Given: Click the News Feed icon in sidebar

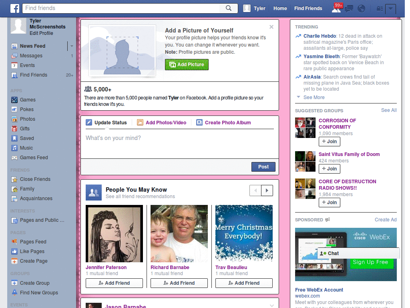Looking at the screenshot, I should pyautogui.click(x=14, y=46).
